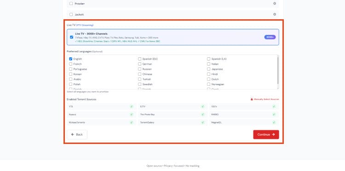Image resolution: width=345 pixels, height=171 pixels.
Task: Click the language list scrollbar
Action: point(278,70)
